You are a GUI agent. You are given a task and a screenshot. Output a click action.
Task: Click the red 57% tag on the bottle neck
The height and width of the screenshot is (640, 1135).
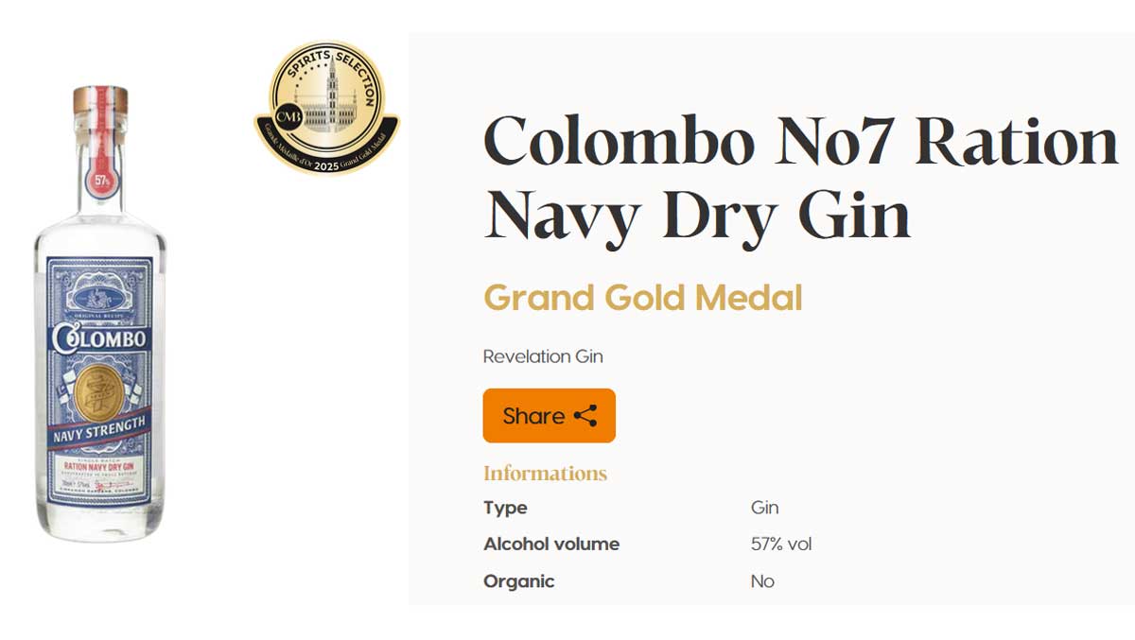[x=102, y=178]
